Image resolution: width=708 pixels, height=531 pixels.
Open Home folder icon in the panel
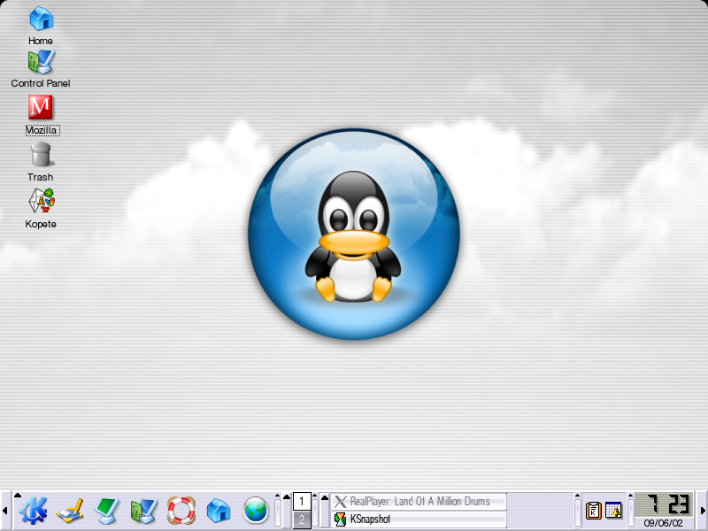coord(219,511)
